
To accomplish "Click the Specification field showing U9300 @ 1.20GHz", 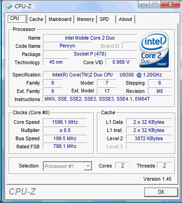I will [x=107, y=75].
